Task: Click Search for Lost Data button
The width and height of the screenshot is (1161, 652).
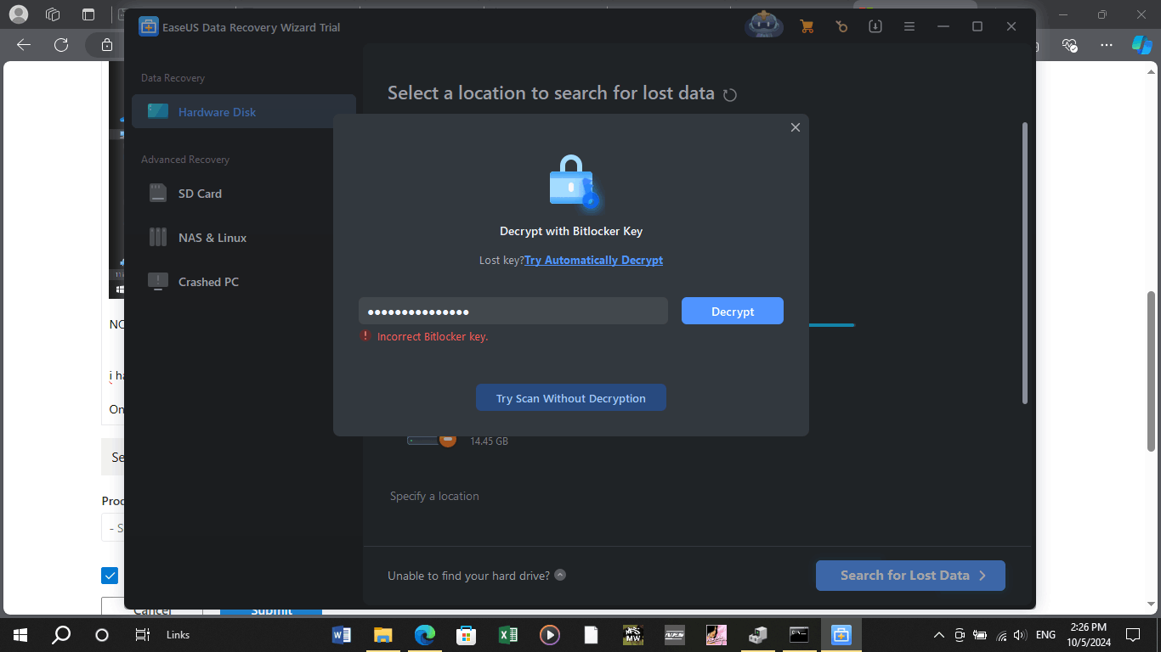Action: point(910,576)
